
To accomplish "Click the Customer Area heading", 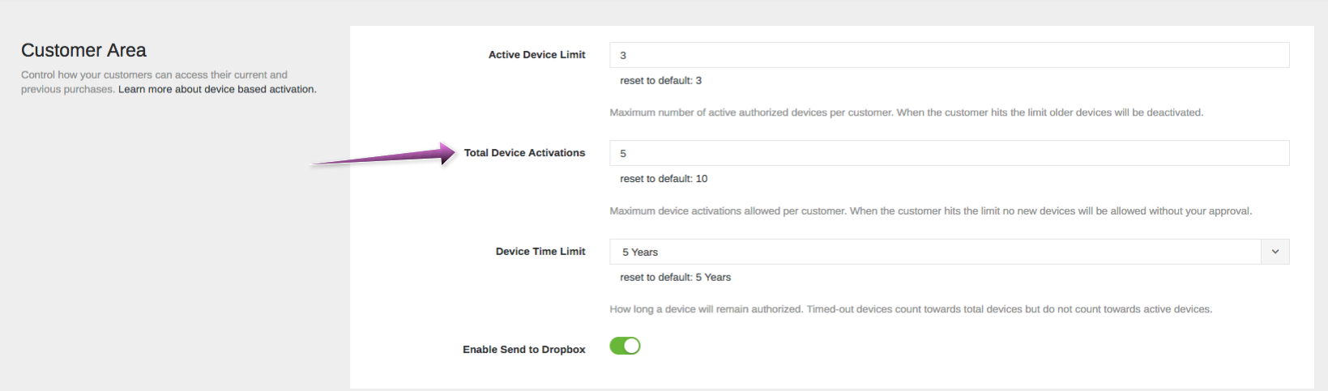I will pos(83,50).
